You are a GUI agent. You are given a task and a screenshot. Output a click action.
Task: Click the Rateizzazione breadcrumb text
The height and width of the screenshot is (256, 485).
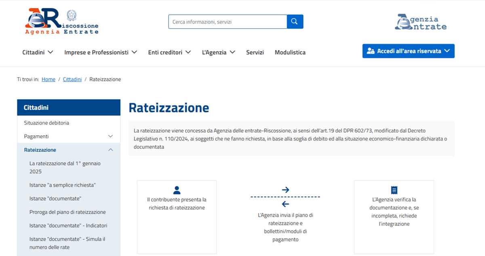click(x=105, y=79)
